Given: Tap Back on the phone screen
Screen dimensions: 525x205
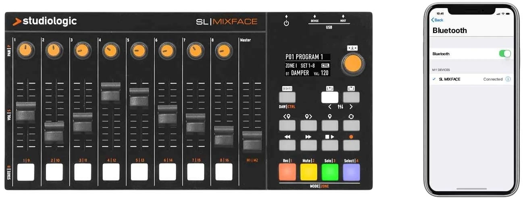Looking at the screenshot, I should pos(437,20).
